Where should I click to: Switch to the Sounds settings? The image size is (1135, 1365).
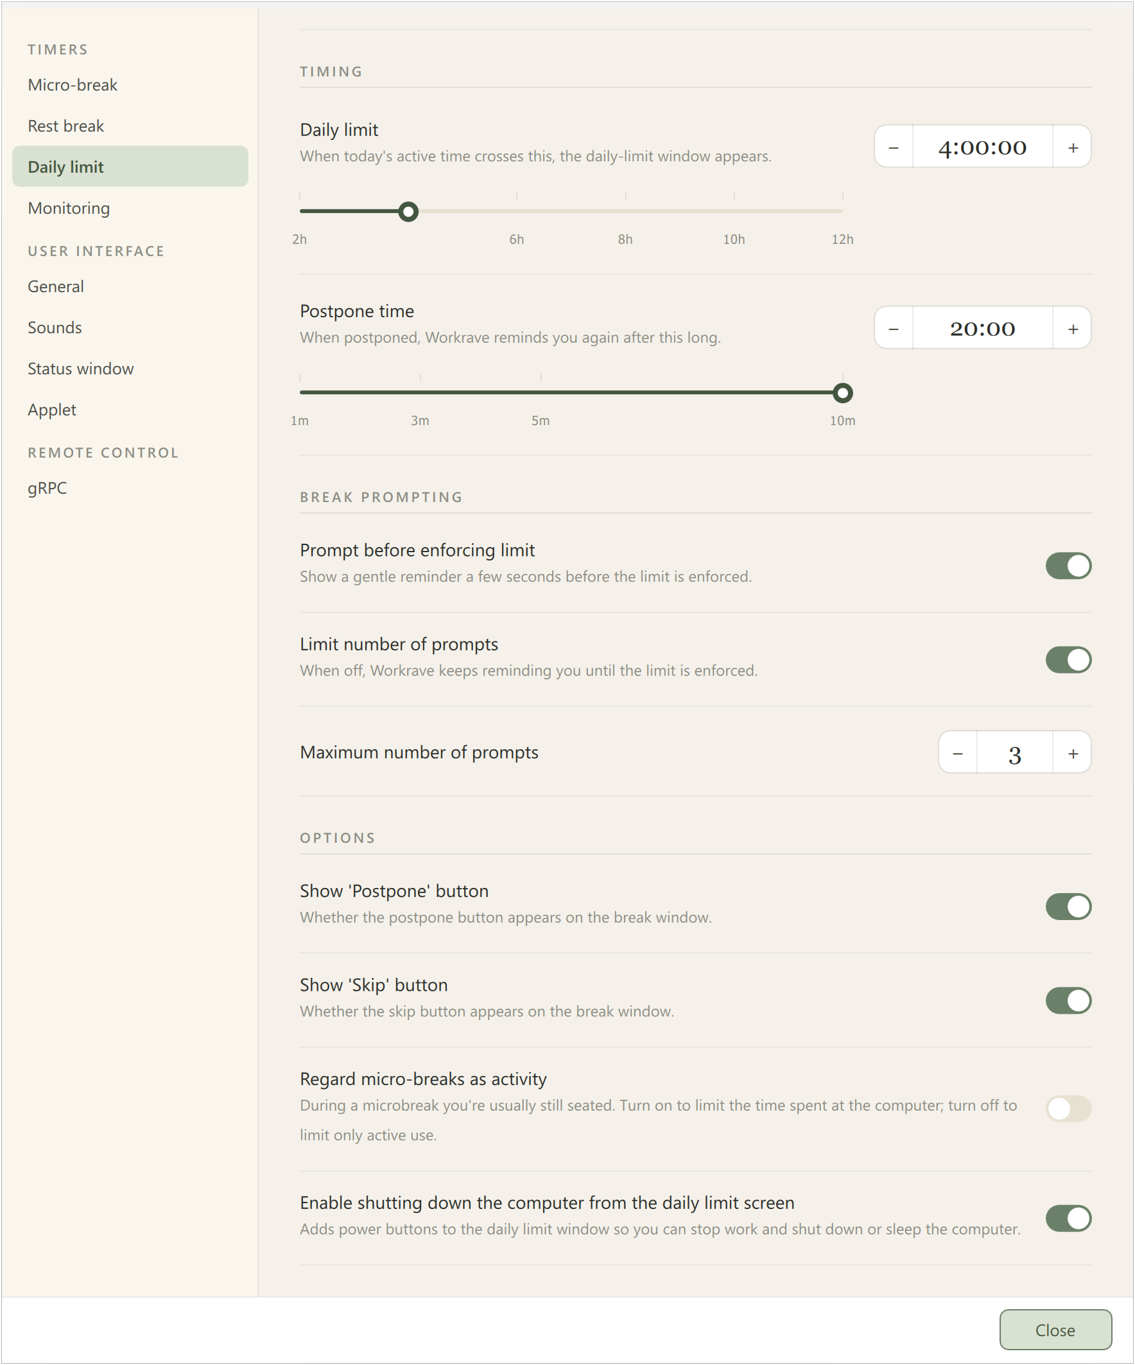click(x=130, y=327)
